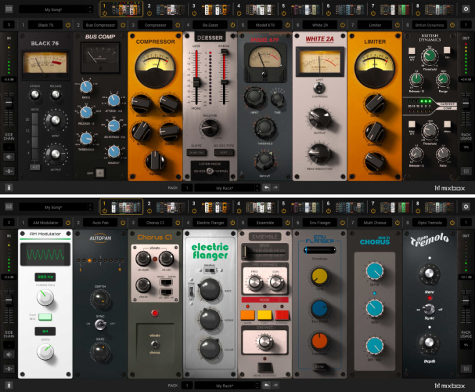
Task: Flip the Autopan SYNC switch
Action: (x=100, y=325)
